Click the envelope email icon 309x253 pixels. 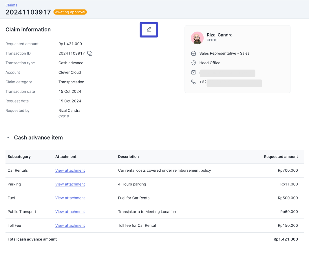coord(193,72)
